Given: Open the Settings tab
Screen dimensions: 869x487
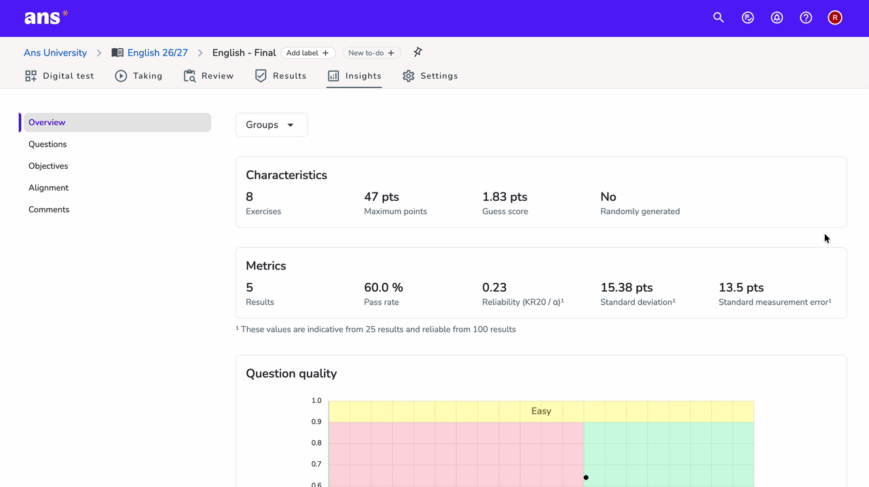Looking at the screenshot, I should (430, 76).
